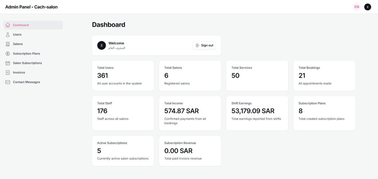Click the Active Subscriptions card

pyautogui.click(x=123, y=151)
